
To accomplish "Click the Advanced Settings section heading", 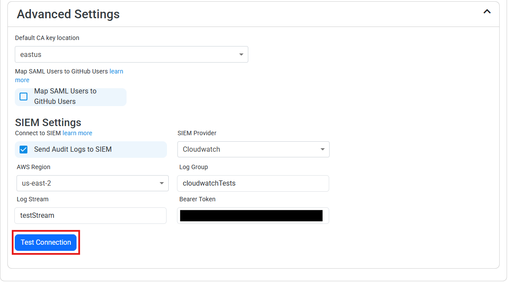I will point(68,14).
